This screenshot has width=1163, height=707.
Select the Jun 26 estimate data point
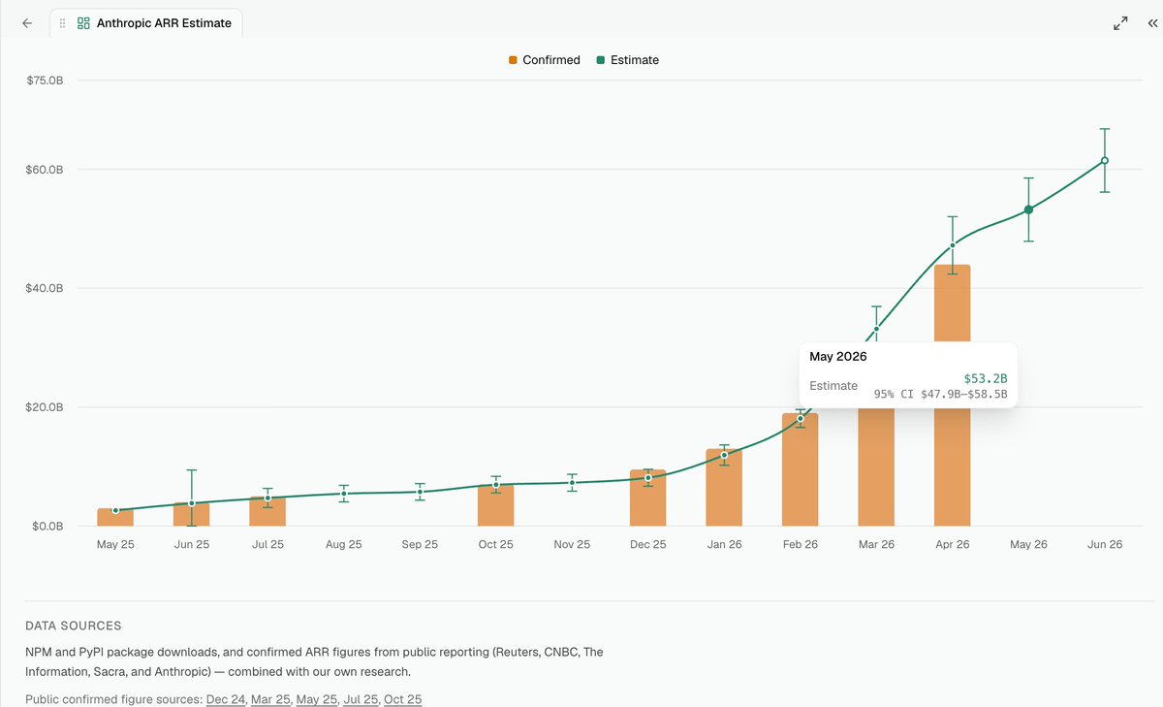pyautogui.click(x=1105, y=160)
